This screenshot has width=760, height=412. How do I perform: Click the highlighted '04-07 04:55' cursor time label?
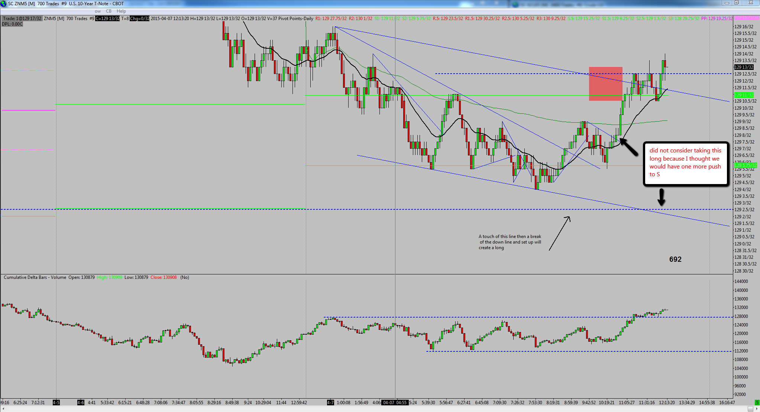[x=395, y=402]
